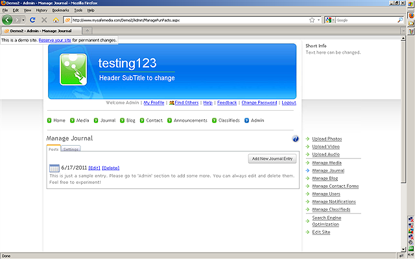Click the Firefox back arrow button
Screen dimensions: 415x259
[8, 20]
